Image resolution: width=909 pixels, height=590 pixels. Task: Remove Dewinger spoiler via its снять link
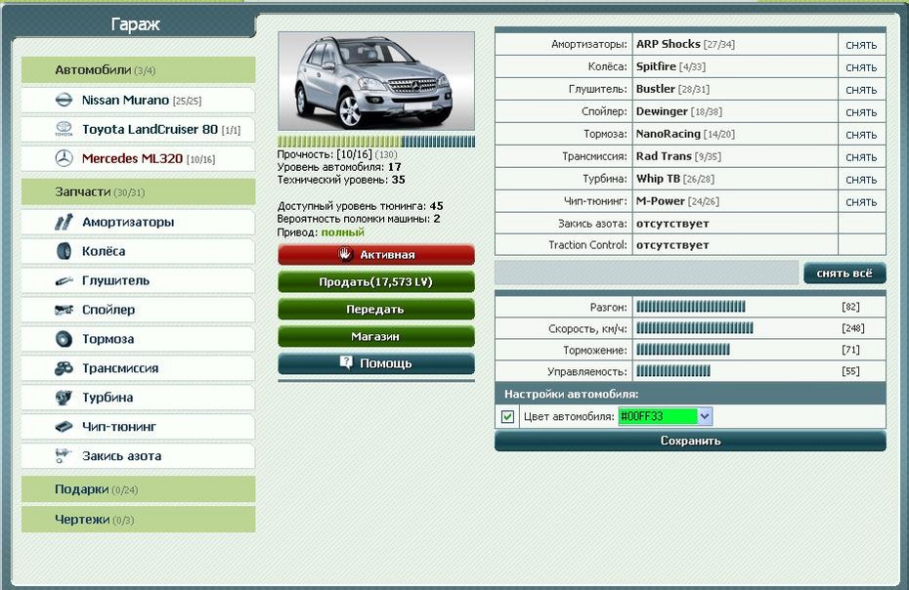click(861, 112)
